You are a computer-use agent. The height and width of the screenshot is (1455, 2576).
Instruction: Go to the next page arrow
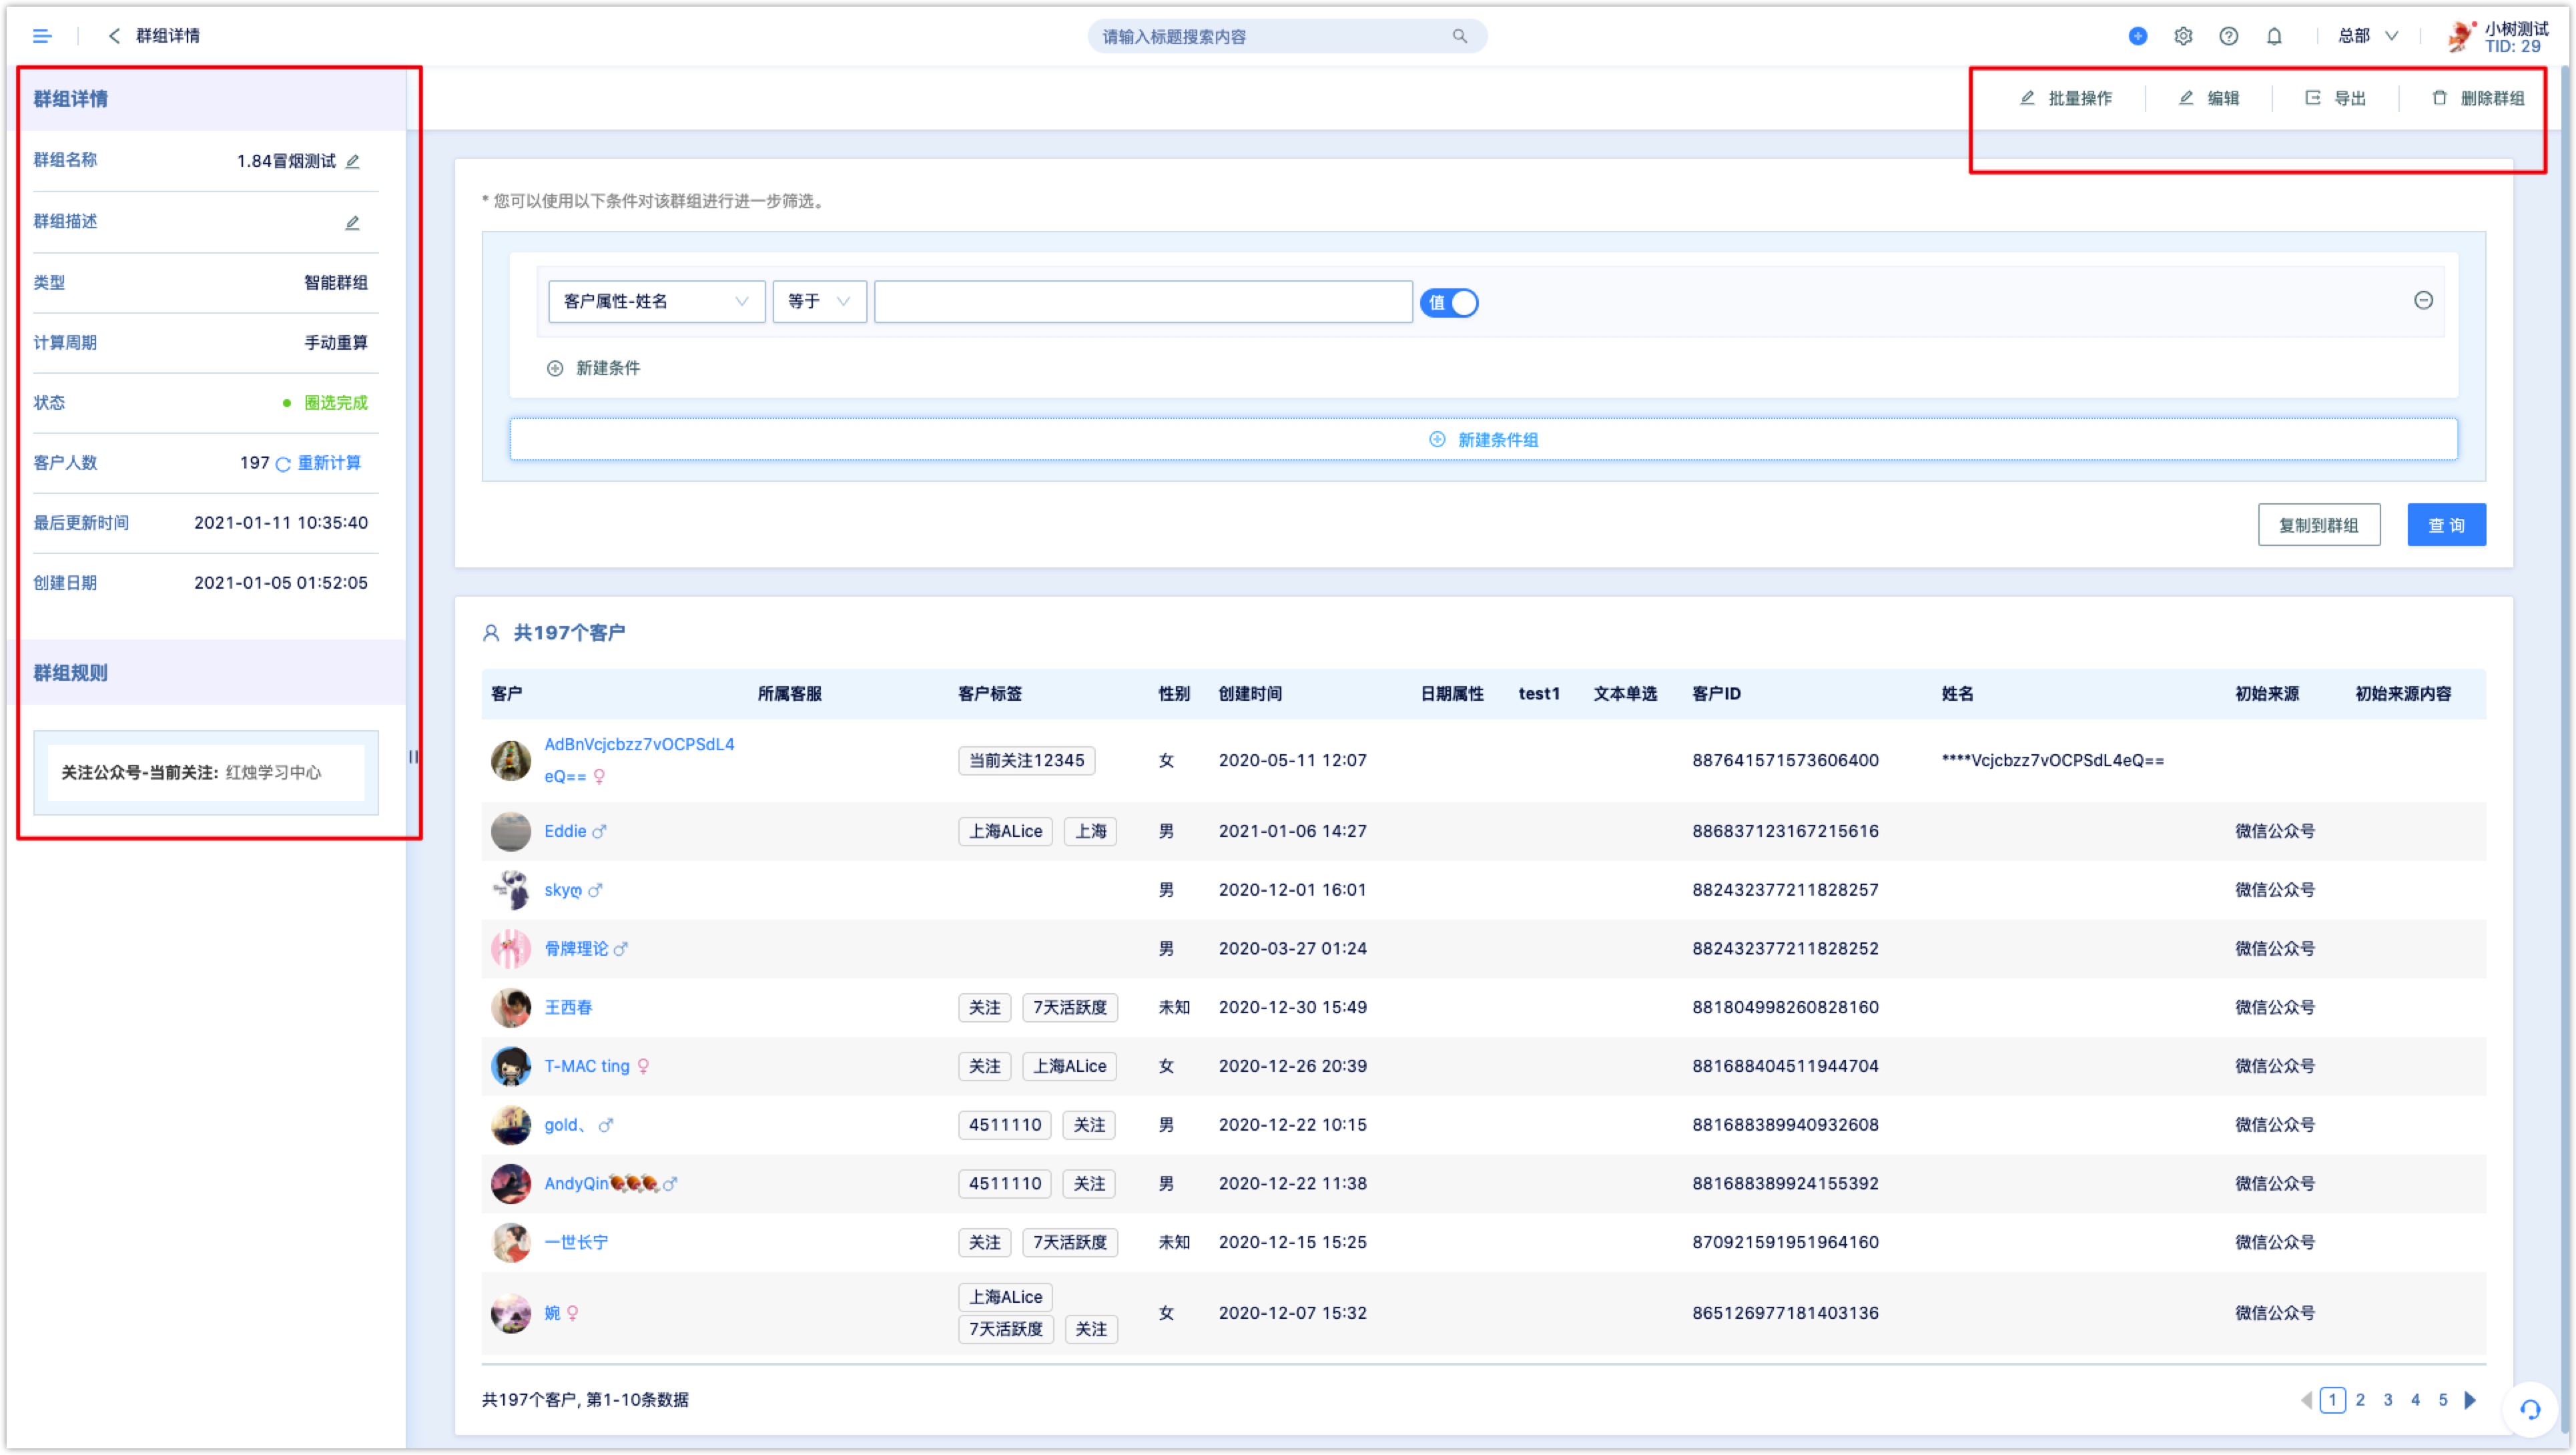[x=2469, y=1399]
